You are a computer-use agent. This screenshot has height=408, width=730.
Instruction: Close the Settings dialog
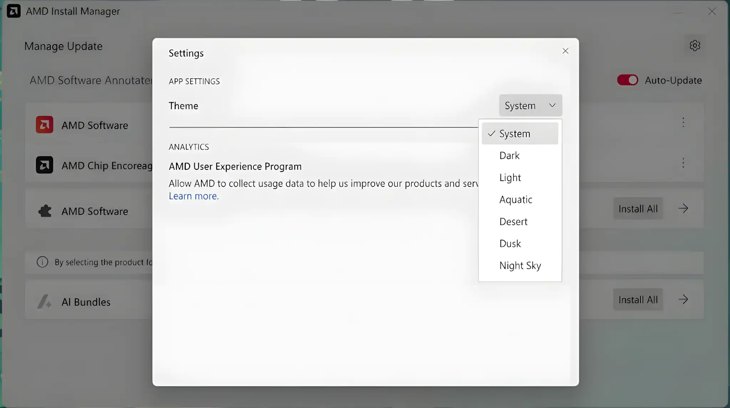[x=565, y=51]
